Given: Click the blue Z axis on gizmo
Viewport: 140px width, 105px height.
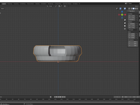Looking at the screenshot, I should click(x=122, y=12).
